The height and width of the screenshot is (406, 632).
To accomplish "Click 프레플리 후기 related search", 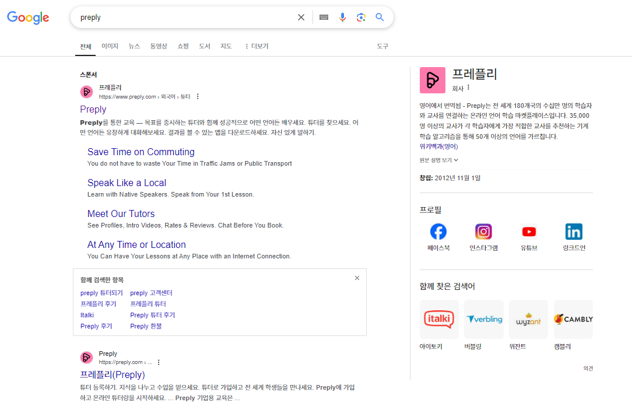I will tap(99, 304).
